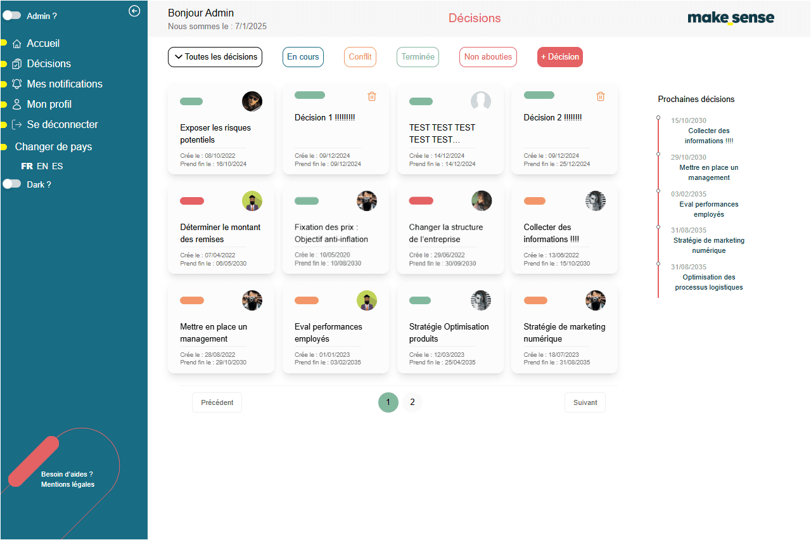811x540 pixels.
Task: Click the Accueil home icon
Action: (x=17, y=44)
